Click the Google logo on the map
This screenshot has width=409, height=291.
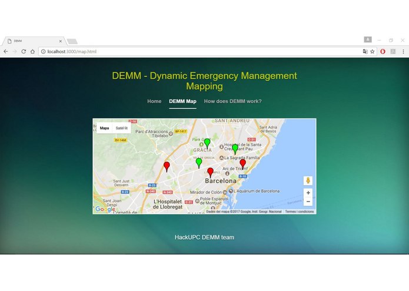point(105,209)
